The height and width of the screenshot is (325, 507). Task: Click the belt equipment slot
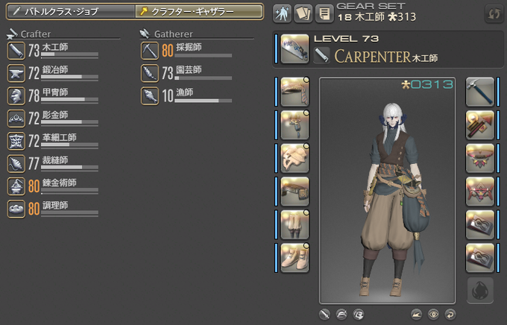pos(295,191)
